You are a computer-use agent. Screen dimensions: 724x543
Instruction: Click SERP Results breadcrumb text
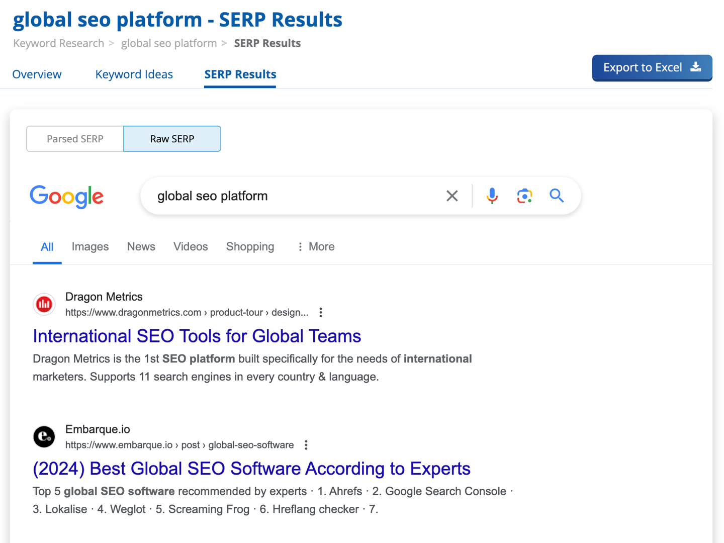(267, 43)
